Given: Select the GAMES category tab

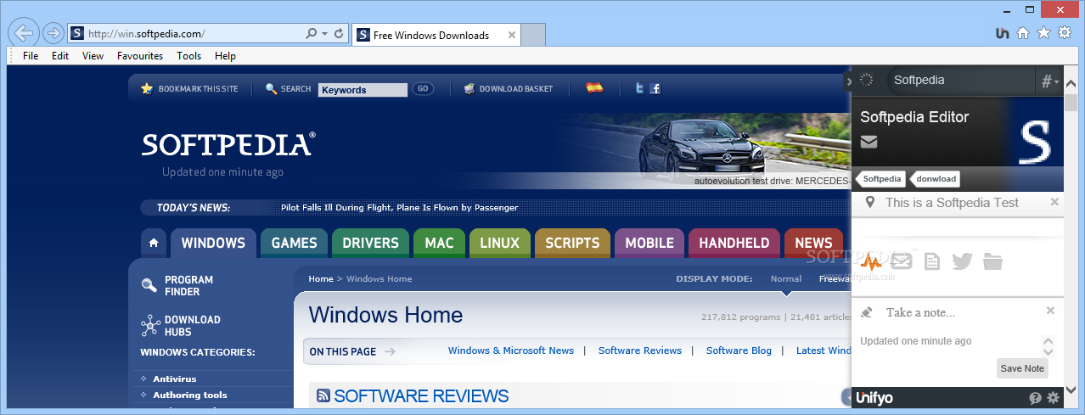Looking at the screenshot, I should (294, 243).
